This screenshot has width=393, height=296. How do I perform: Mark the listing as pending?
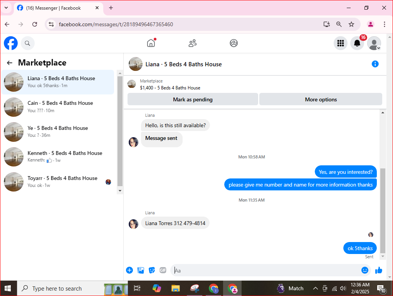[x=193, y=99]
